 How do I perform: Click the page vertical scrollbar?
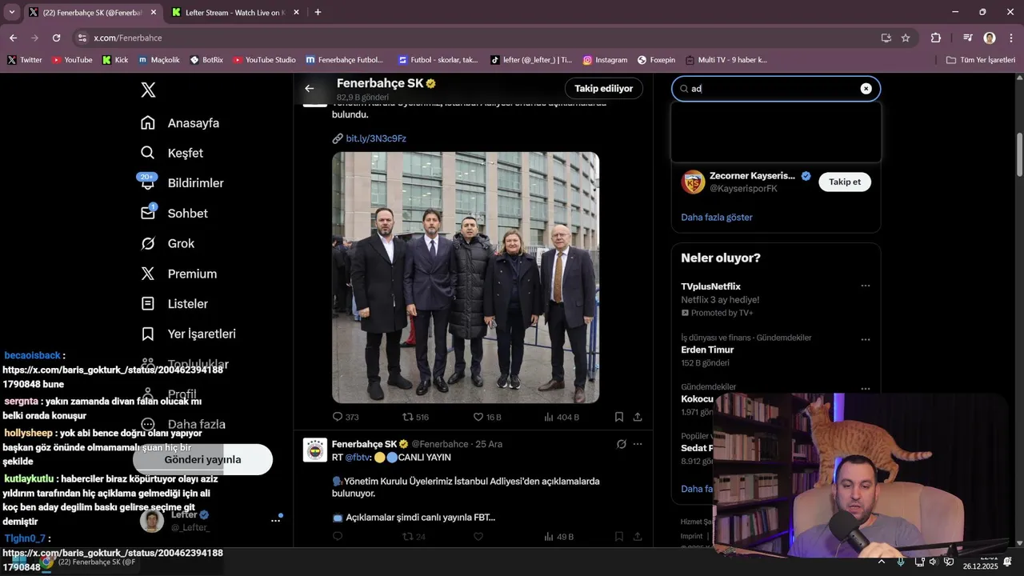coord(1019,154)
